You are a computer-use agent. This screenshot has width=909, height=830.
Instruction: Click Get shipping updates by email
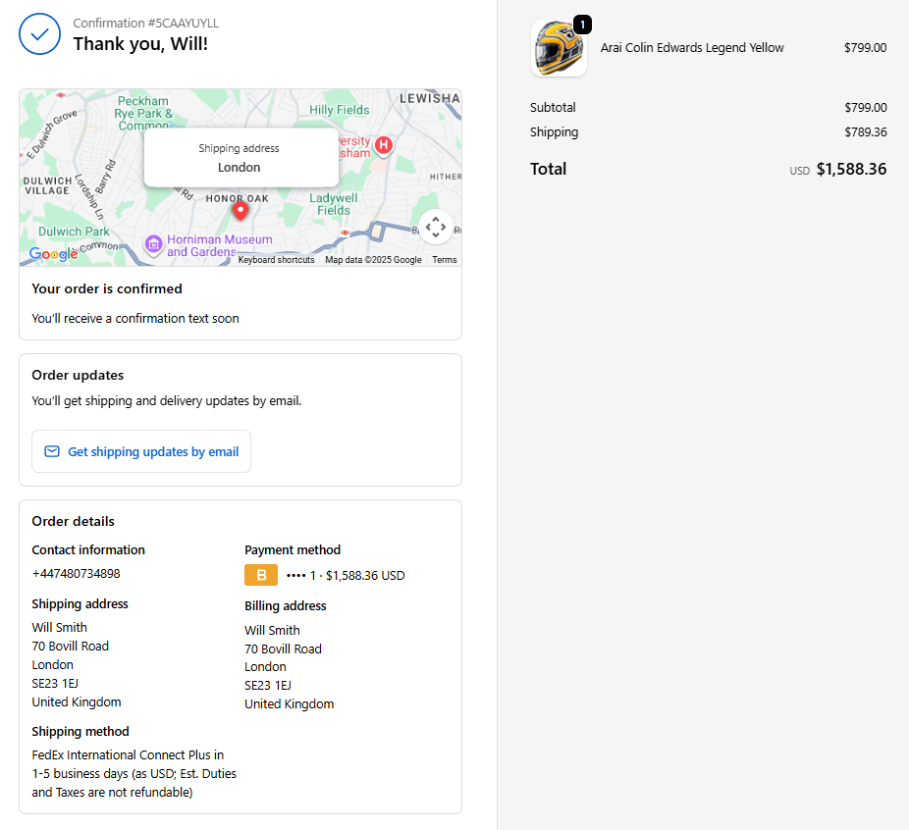153,452
